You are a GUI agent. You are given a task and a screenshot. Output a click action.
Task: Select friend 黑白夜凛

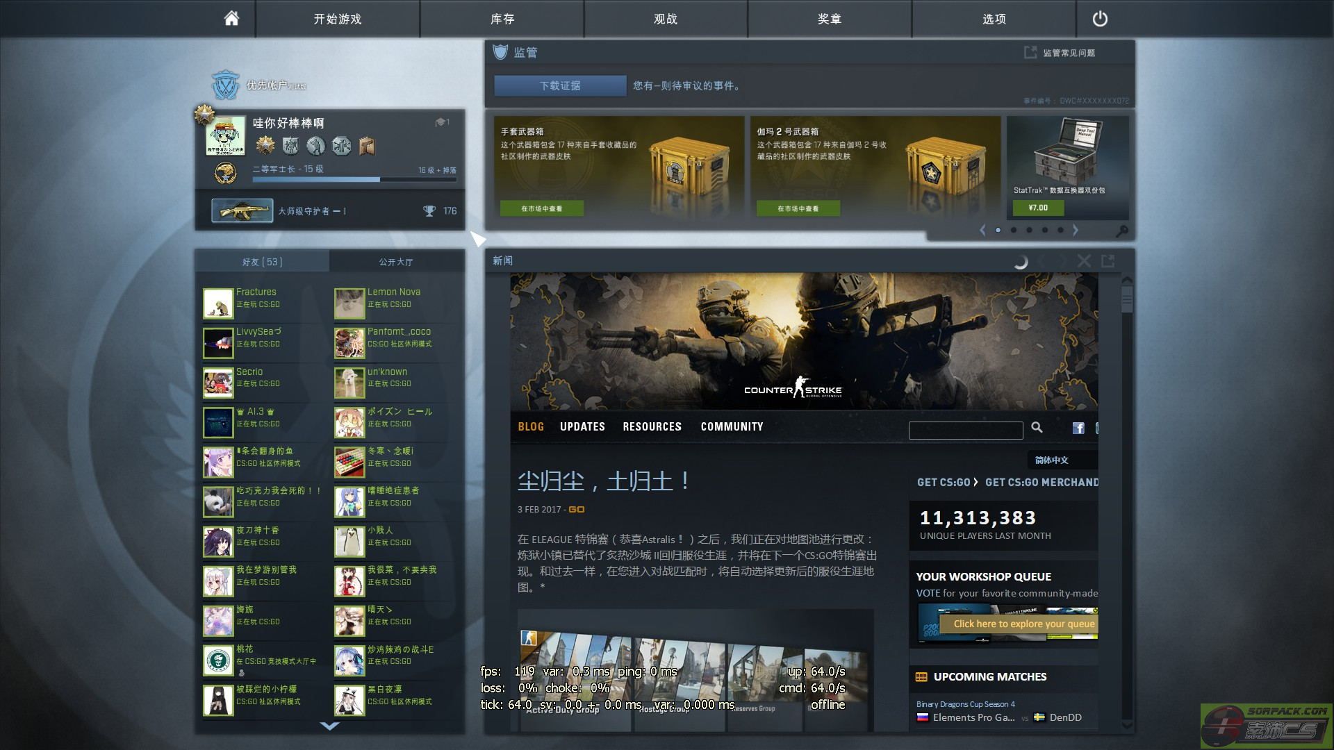398,701
